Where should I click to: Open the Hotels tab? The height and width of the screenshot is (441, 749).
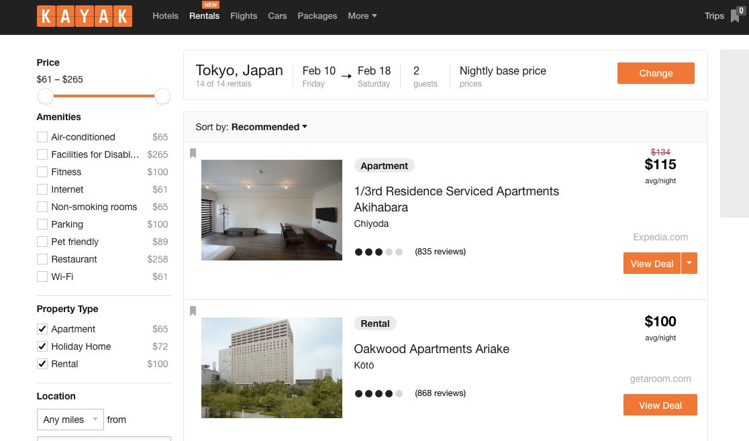tap(165, 15)
